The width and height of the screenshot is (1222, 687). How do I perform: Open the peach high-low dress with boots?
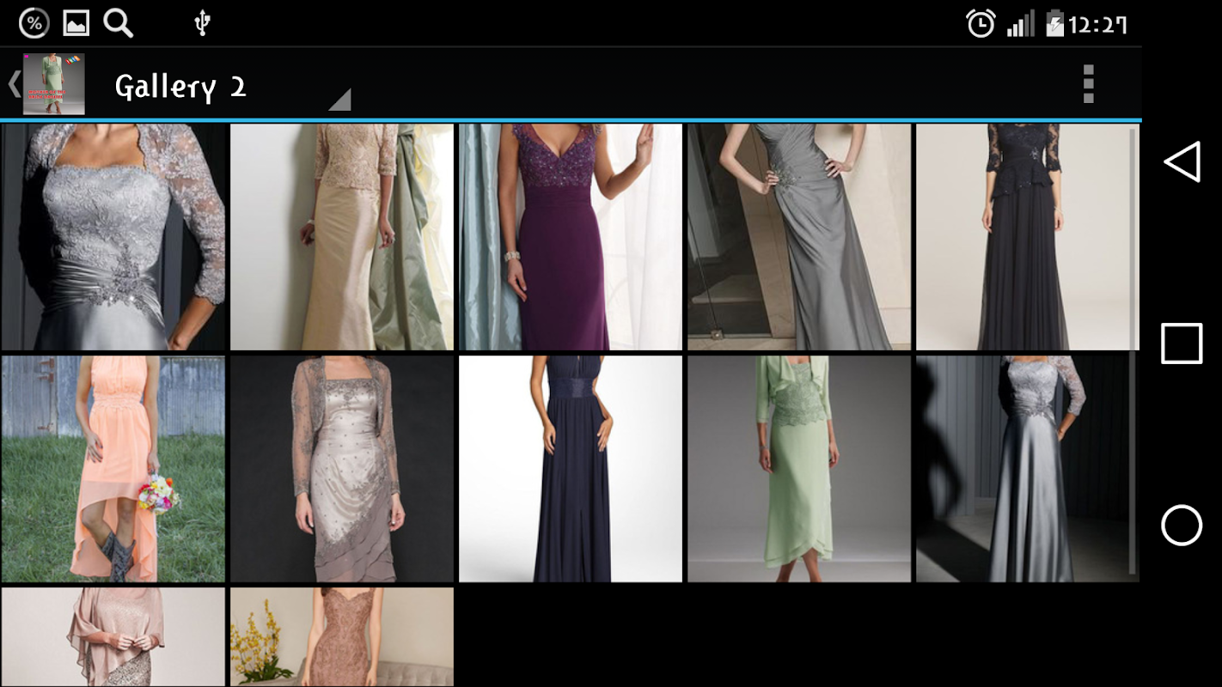pos(113,469)
